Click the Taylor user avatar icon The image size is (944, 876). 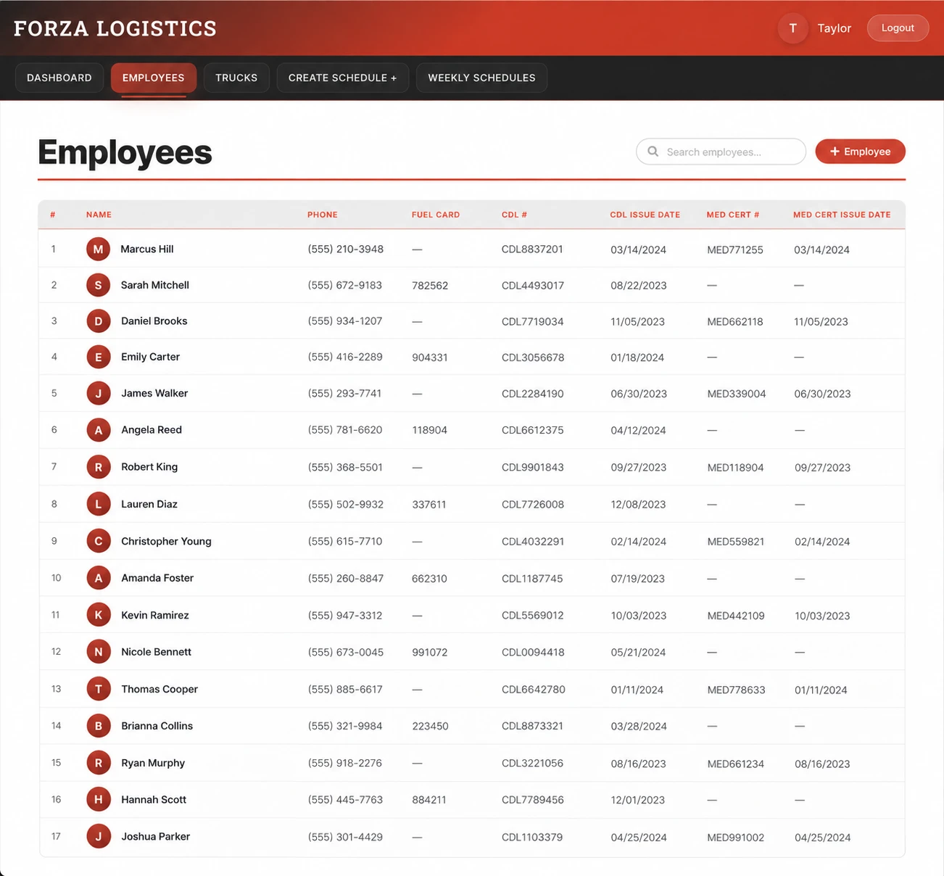(792, 28)
